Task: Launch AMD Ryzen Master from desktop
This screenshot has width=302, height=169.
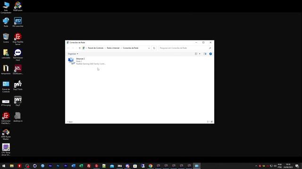Action: coord(6,134)
